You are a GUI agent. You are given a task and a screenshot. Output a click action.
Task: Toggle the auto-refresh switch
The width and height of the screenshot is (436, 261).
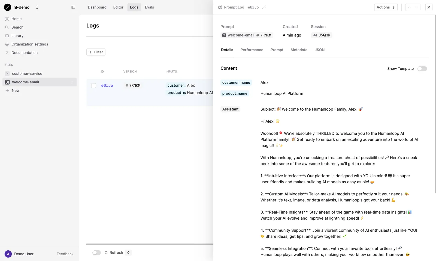pyautogui.click(x=96, y=253)
